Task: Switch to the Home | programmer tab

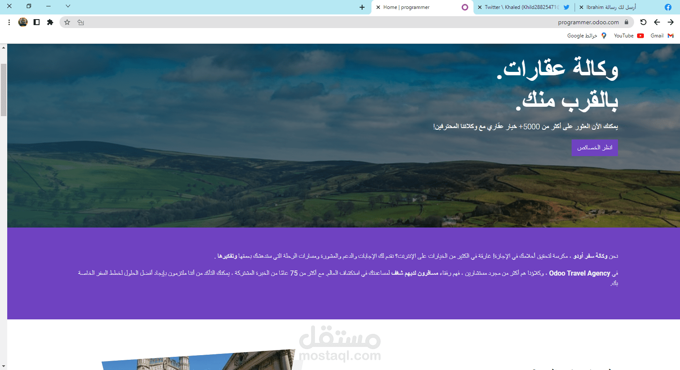Action: (x=422, y=7)
